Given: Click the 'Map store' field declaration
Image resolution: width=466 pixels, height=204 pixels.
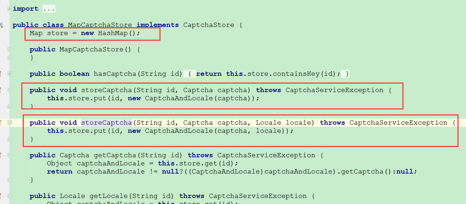Looking at the screenshot, I should click(x=49, y=33).
